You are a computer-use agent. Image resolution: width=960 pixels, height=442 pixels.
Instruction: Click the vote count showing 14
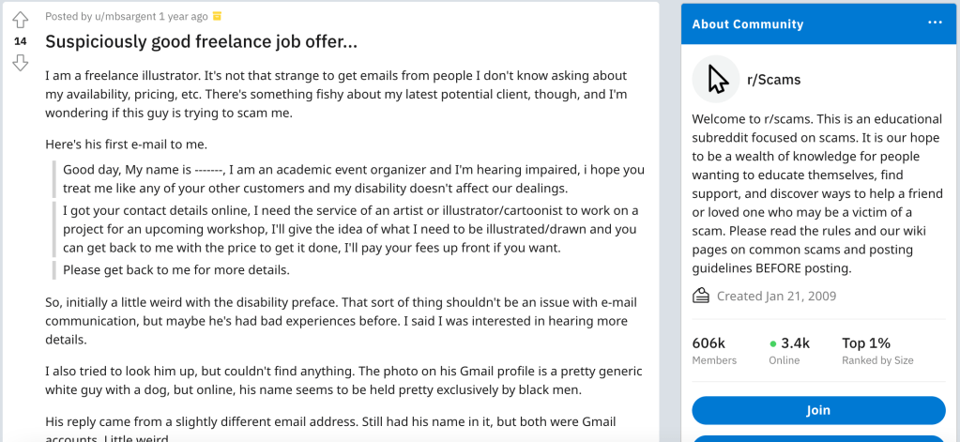coord(20,41)
